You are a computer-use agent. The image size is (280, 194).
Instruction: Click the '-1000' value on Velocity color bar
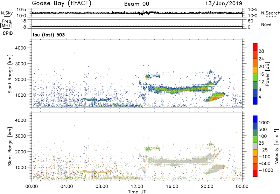tap(266, 170)
